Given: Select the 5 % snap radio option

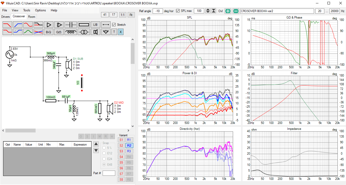Looking at the screenshot, I should [104, 148].
